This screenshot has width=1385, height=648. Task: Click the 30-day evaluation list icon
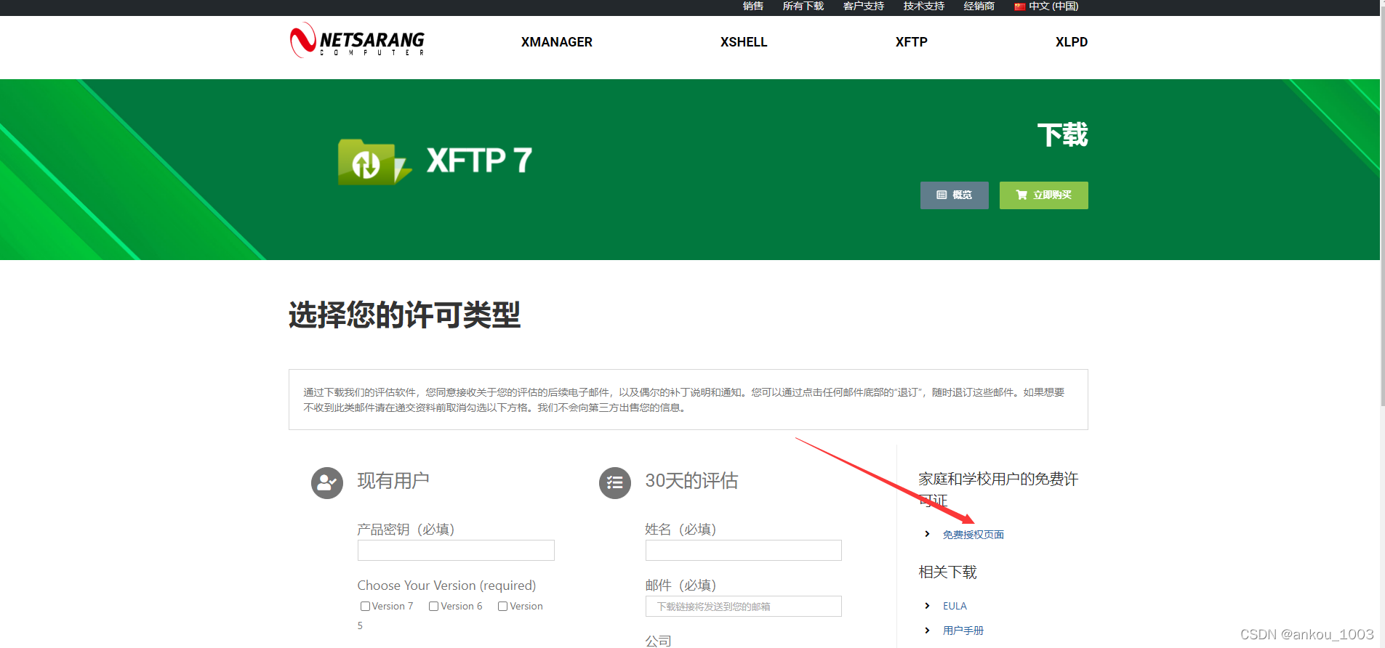615,482
